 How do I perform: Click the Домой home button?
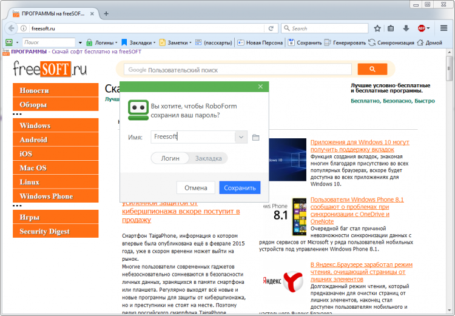[x=430, y=42]
